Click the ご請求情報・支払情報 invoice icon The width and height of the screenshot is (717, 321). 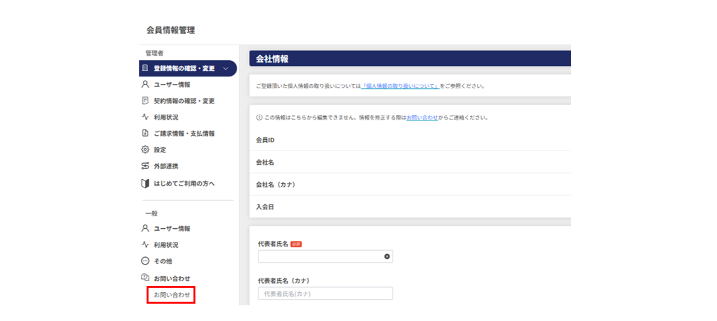click(x=145, y=134)
